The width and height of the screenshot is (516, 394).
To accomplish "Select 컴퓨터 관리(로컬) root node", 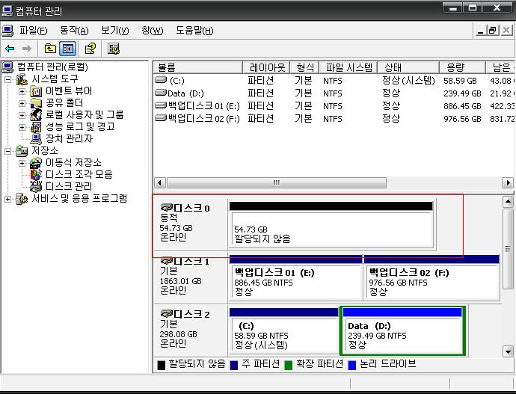I will point(52,67).
